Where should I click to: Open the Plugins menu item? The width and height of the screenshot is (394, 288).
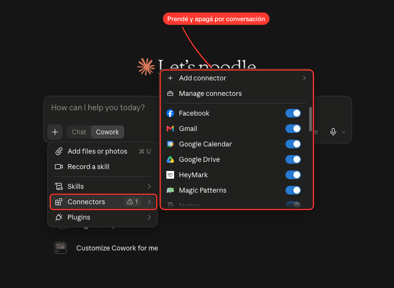point(103,217)
